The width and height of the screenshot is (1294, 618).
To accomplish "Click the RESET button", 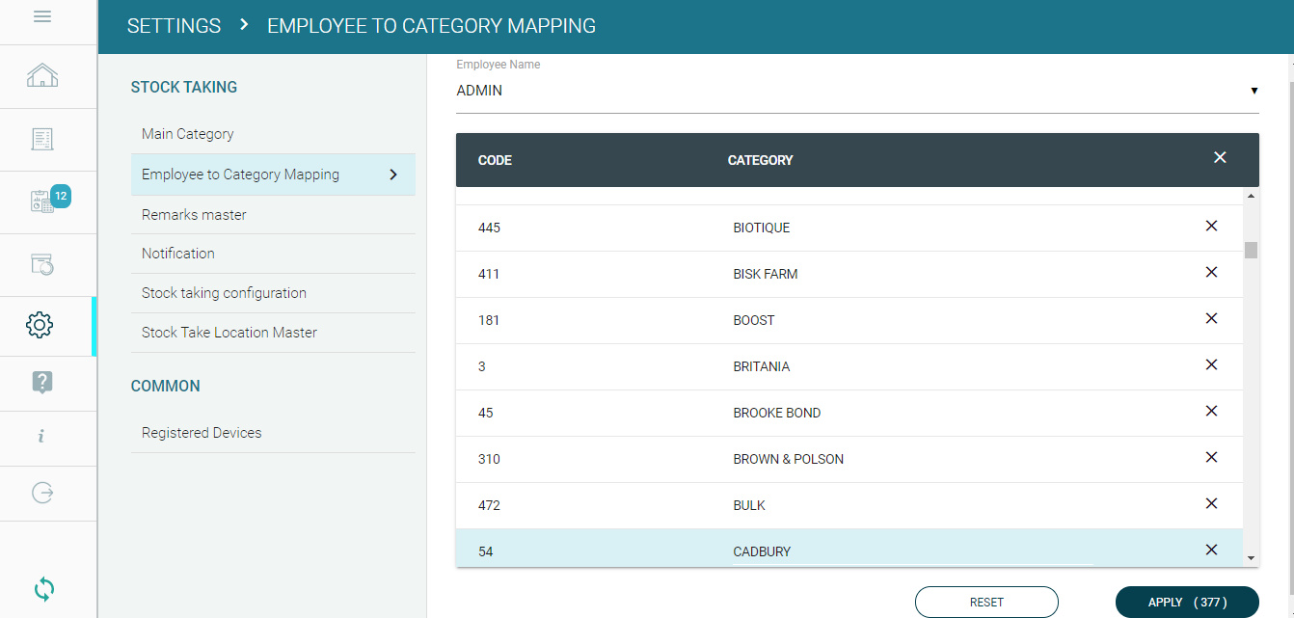I will (986, 602).
